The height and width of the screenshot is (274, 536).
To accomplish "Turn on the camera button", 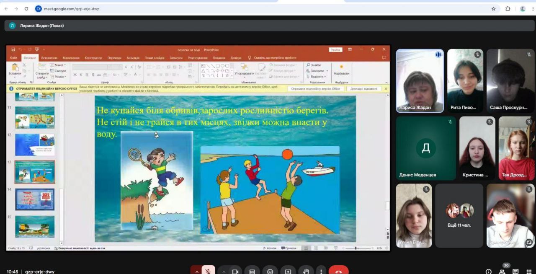I will (x=235, y=271).
